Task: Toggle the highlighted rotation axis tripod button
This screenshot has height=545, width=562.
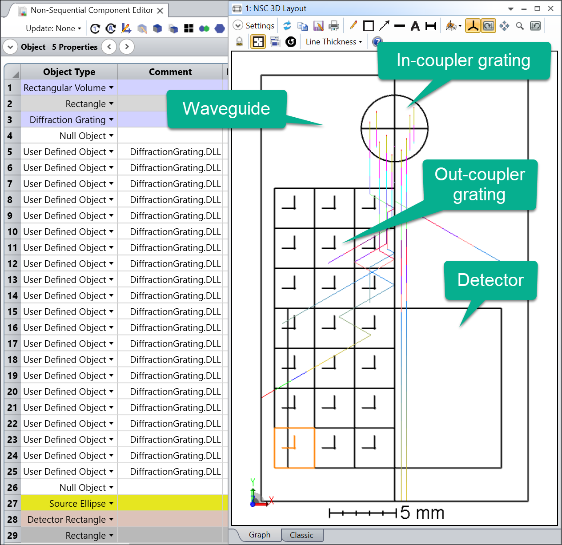Action: click(473, 26)
